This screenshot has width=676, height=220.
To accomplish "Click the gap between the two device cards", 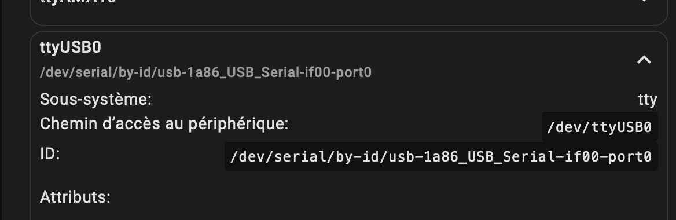I will click(x=349, y=28).
